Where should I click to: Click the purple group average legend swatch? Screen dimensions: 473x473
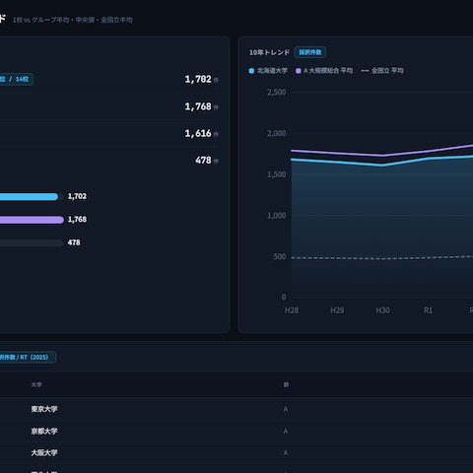pyautogui.click(x=299, y=71)
